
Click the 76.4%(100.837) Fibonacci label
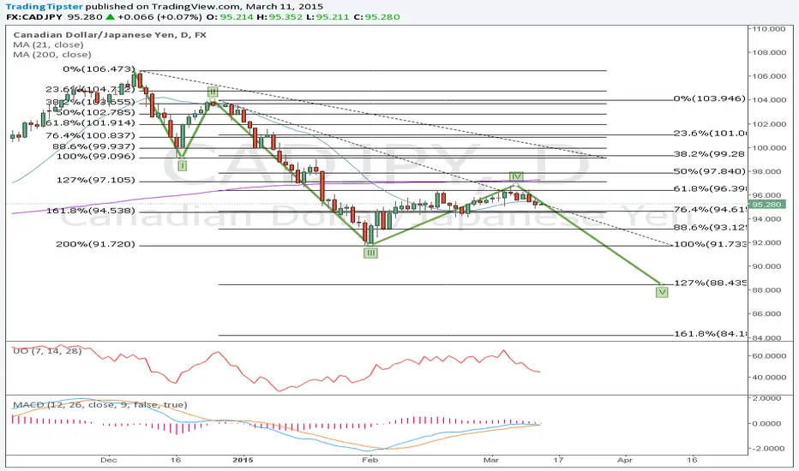(x=91, y=135)
